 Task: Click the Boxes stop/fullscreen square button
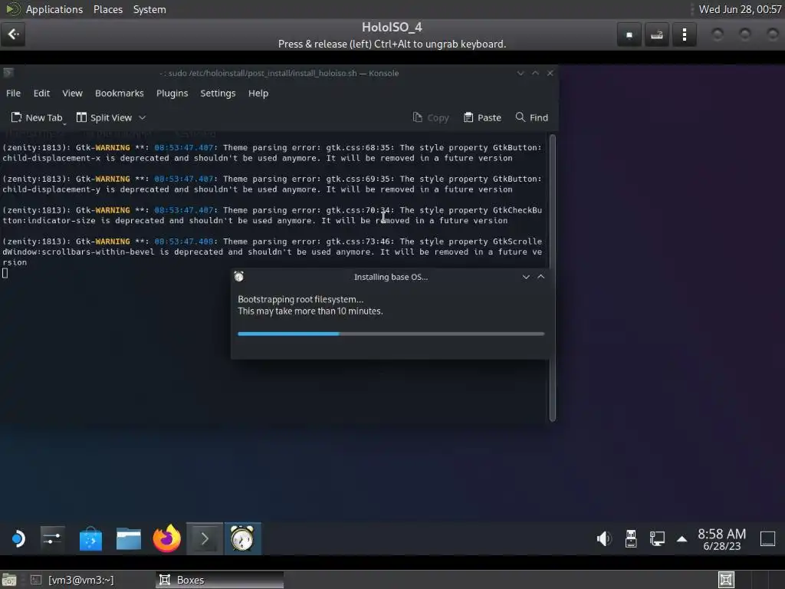pos(629,35)
